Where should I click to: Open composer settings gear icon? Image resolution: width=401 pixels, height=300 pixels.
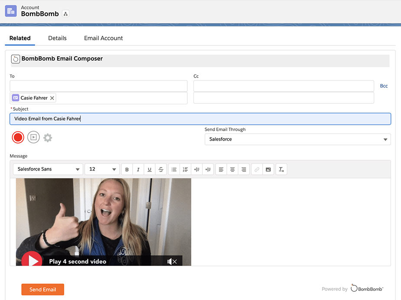[48, 138]
